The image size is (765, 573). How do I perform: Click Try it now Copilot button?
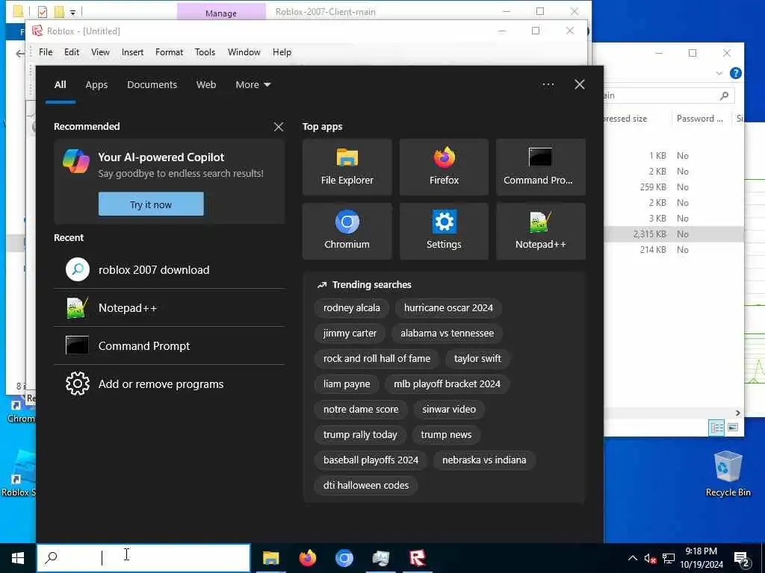(151, 204)
